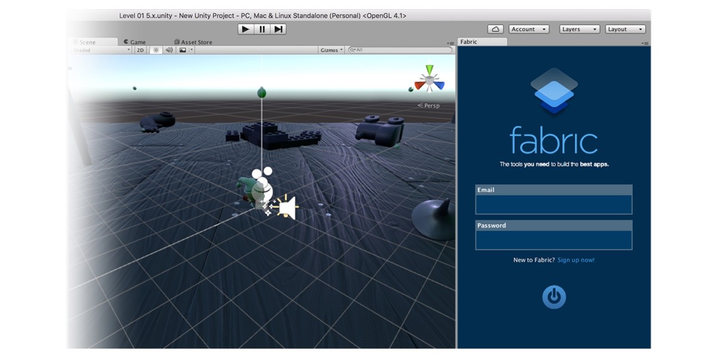This screenshot has width=717, height=358.
Task: Switch to the Scene tab
Action: [93, 42]
